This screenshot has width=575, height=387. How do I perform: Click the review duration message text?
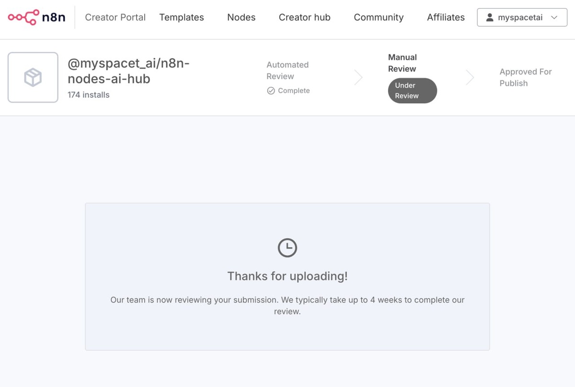click(x=287, y=306)
